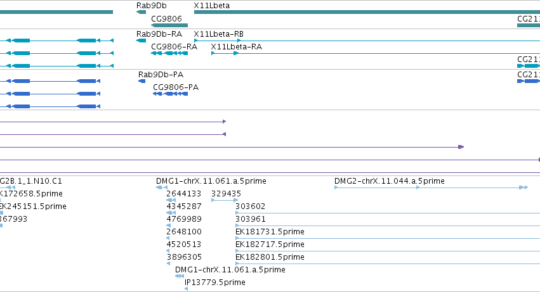Click the Rab9Db gene arrow glyph
540x292 pixels.
click(x=142, y=12)
